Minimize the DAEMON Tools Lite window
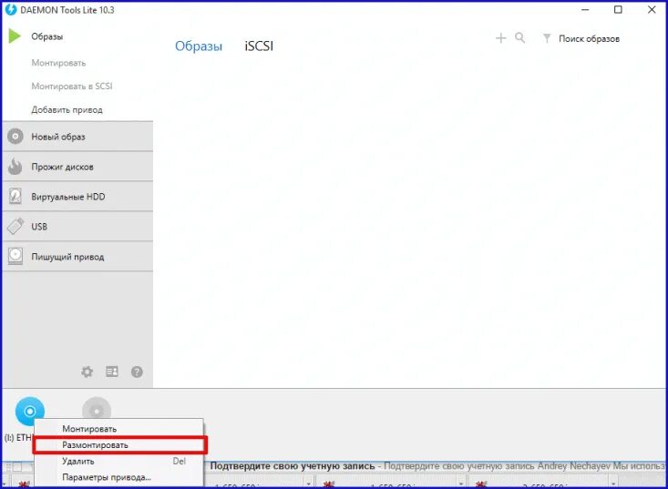 tap(585, 9)
